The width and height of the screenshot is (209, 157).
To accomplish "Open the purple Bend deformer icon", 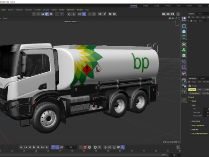I will point(184,61).
